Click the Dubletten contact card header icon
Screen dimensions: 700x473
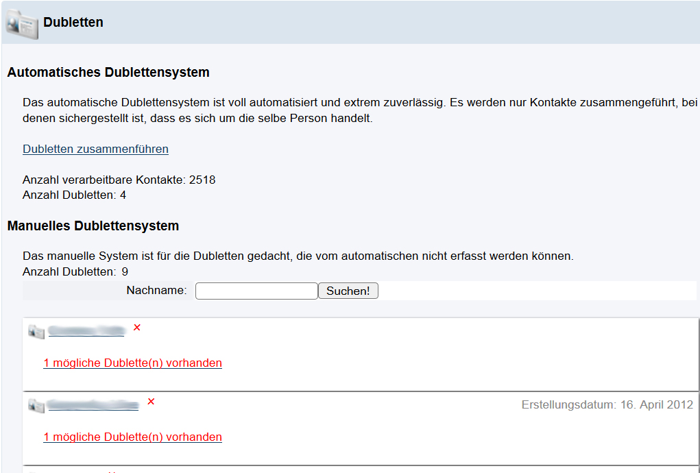pyautogui.click(x=22, y=23)
